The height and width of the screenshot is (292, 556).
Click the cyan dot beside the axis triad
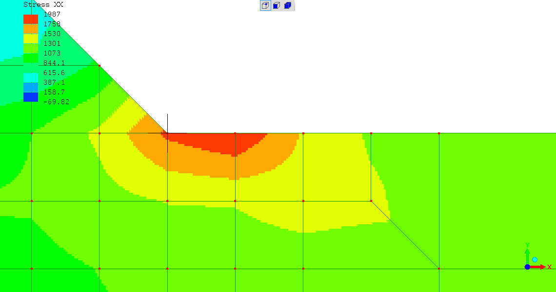(x=535, y=260)
